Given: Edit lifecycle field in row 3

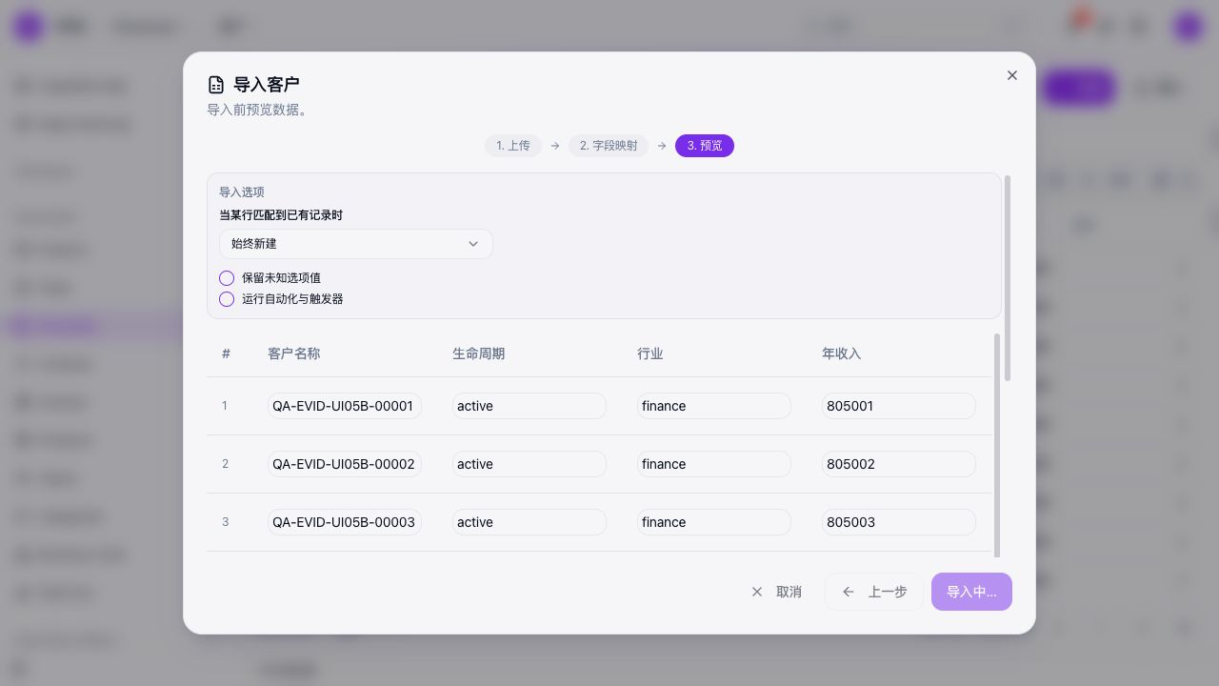Looking at the screenshot, I should (530, 522).
